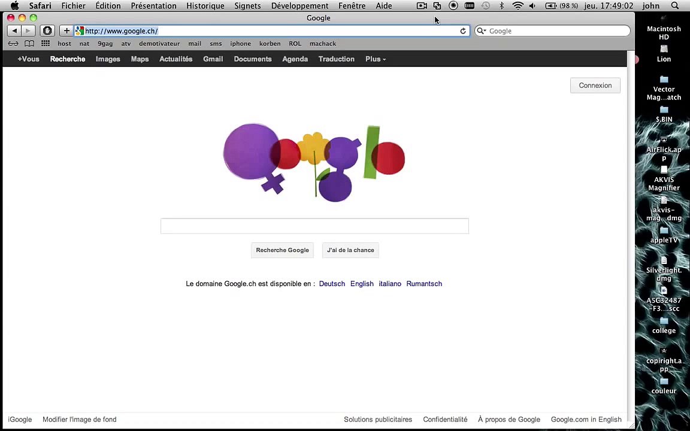Select the Vector Mag...atch folder on the desktop
The height and width of the screenshot is (431, 690).
(664, 88)
